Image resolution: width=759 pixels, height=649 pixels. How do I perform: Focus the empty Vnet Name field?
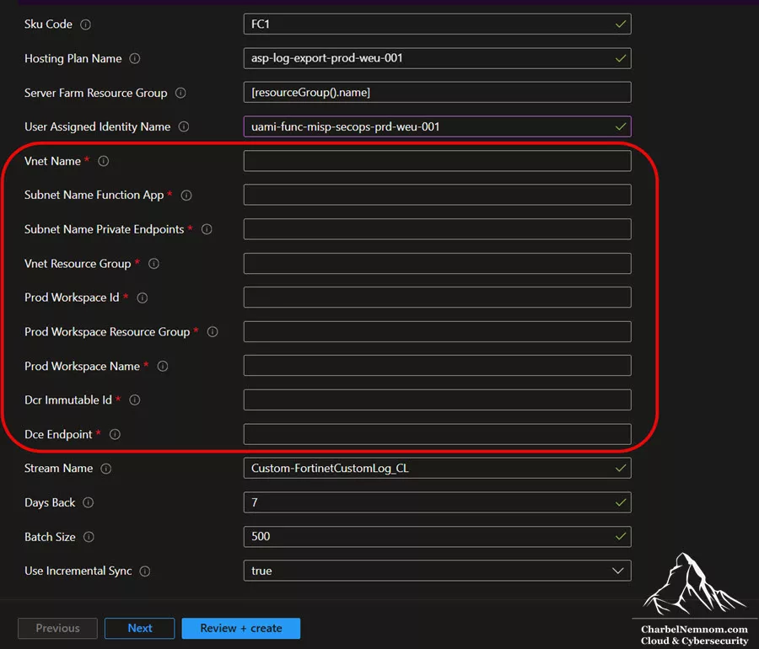437,160
